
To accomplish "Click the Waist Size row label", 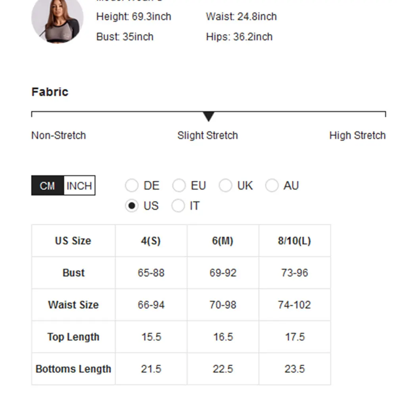I will [x=73, y=305].
